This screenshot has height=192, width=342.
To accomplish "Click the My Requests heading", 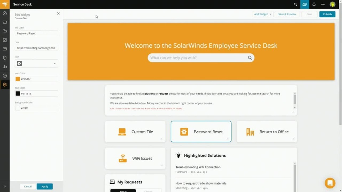I will click(x=130, y=182).
